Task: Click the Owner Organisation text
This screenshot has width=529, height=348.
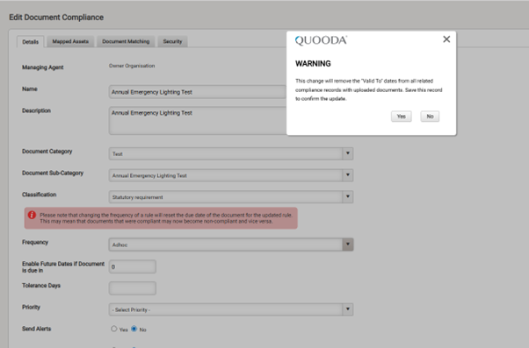Action: pos(132,66)
